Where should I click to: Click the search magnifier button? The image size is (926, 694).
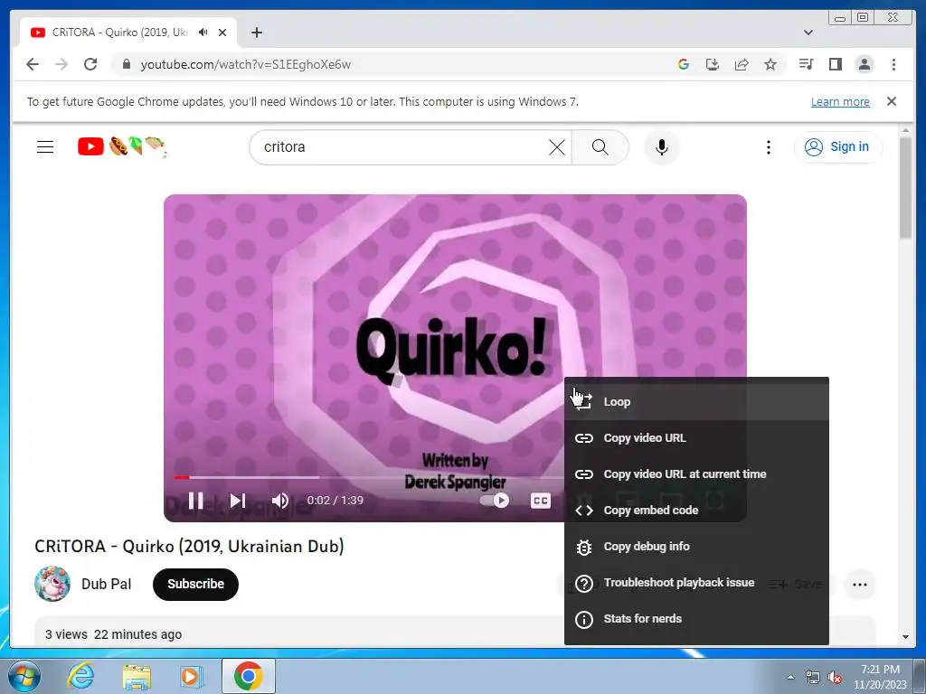pos(600,147)
